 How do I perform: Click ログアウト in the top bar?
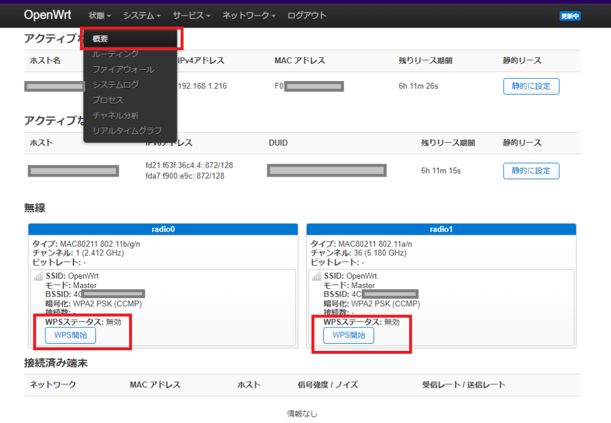[308, 16]
